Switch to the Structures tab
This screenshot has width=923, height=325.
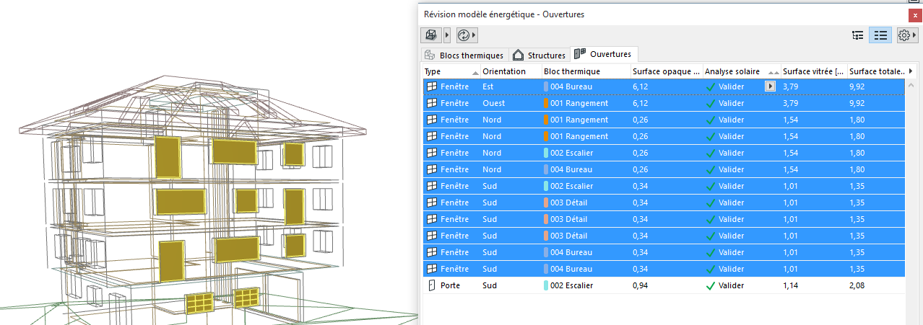(x=539, y=55)
